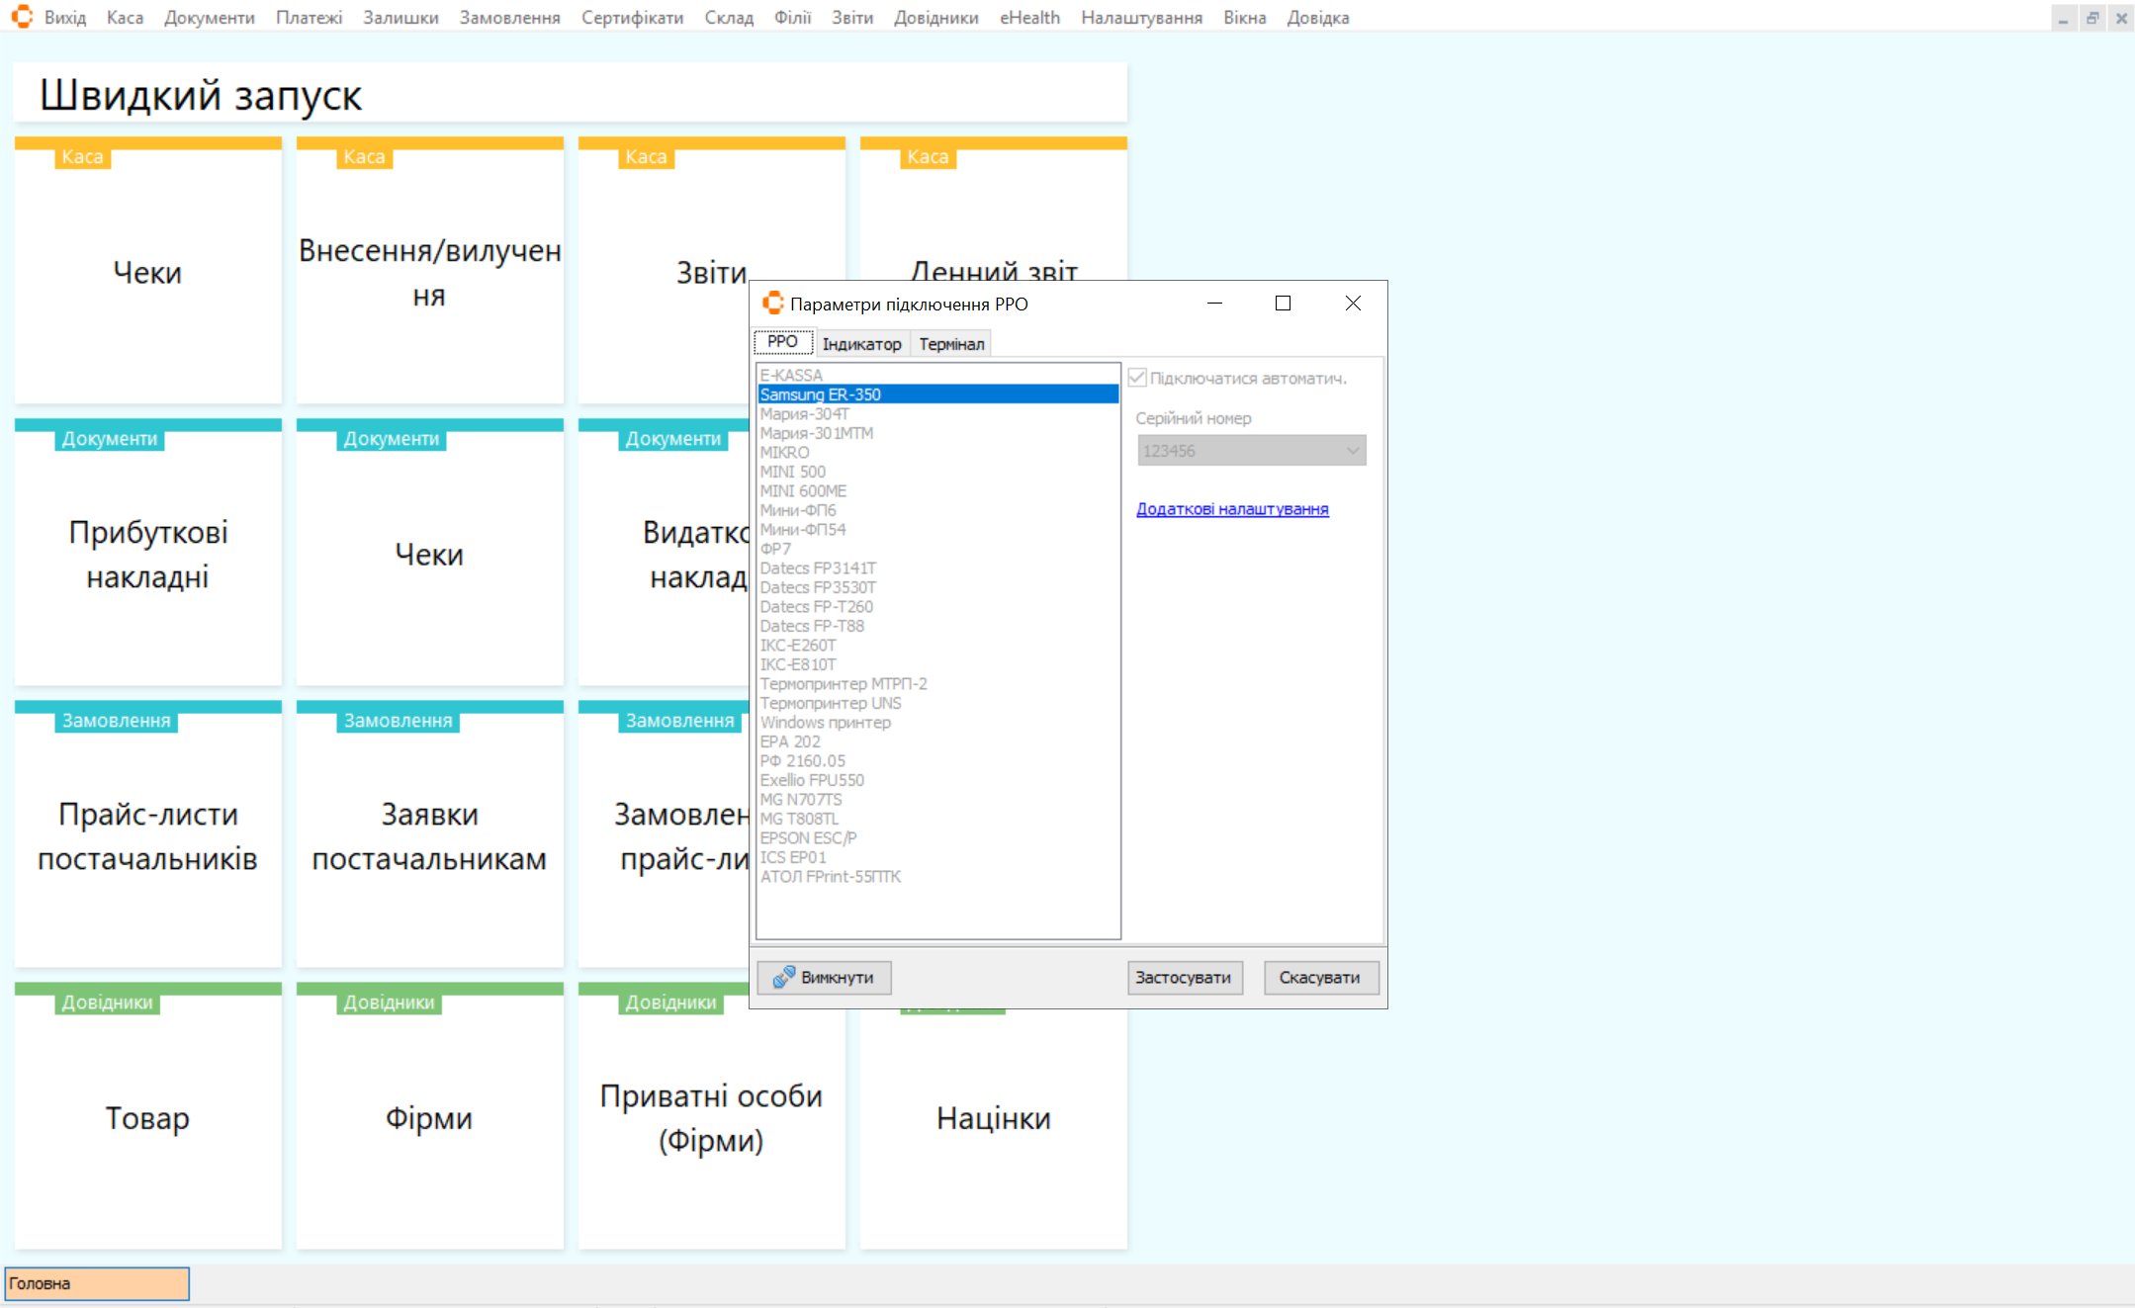This screenshot has height=1308, width=2135.
Task: Click the Вимкнути button with the plug icon
Action: point(824,977)
